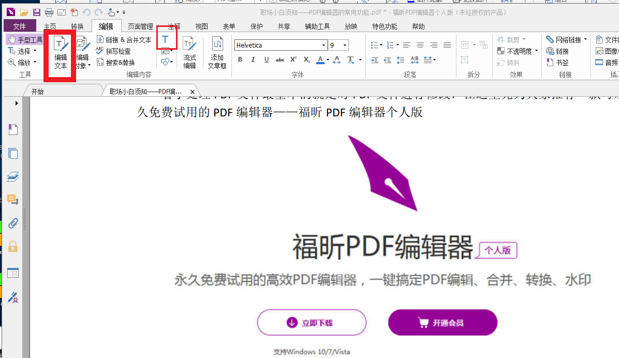The height and width of the screenshot is (358, 619).
Task: Select the Edit Text (编辑文本) tool
Action: point(61,53)
